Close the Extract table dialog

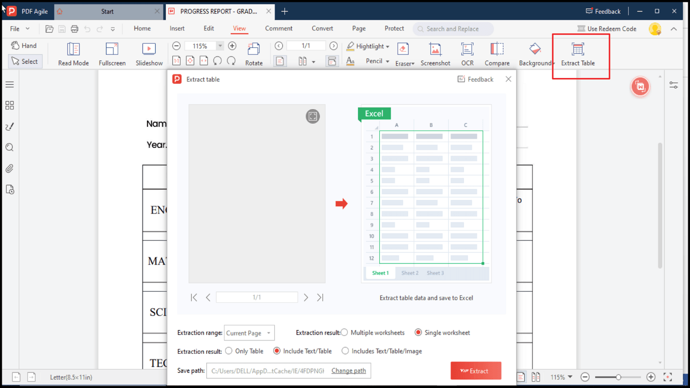coord(508,79)
